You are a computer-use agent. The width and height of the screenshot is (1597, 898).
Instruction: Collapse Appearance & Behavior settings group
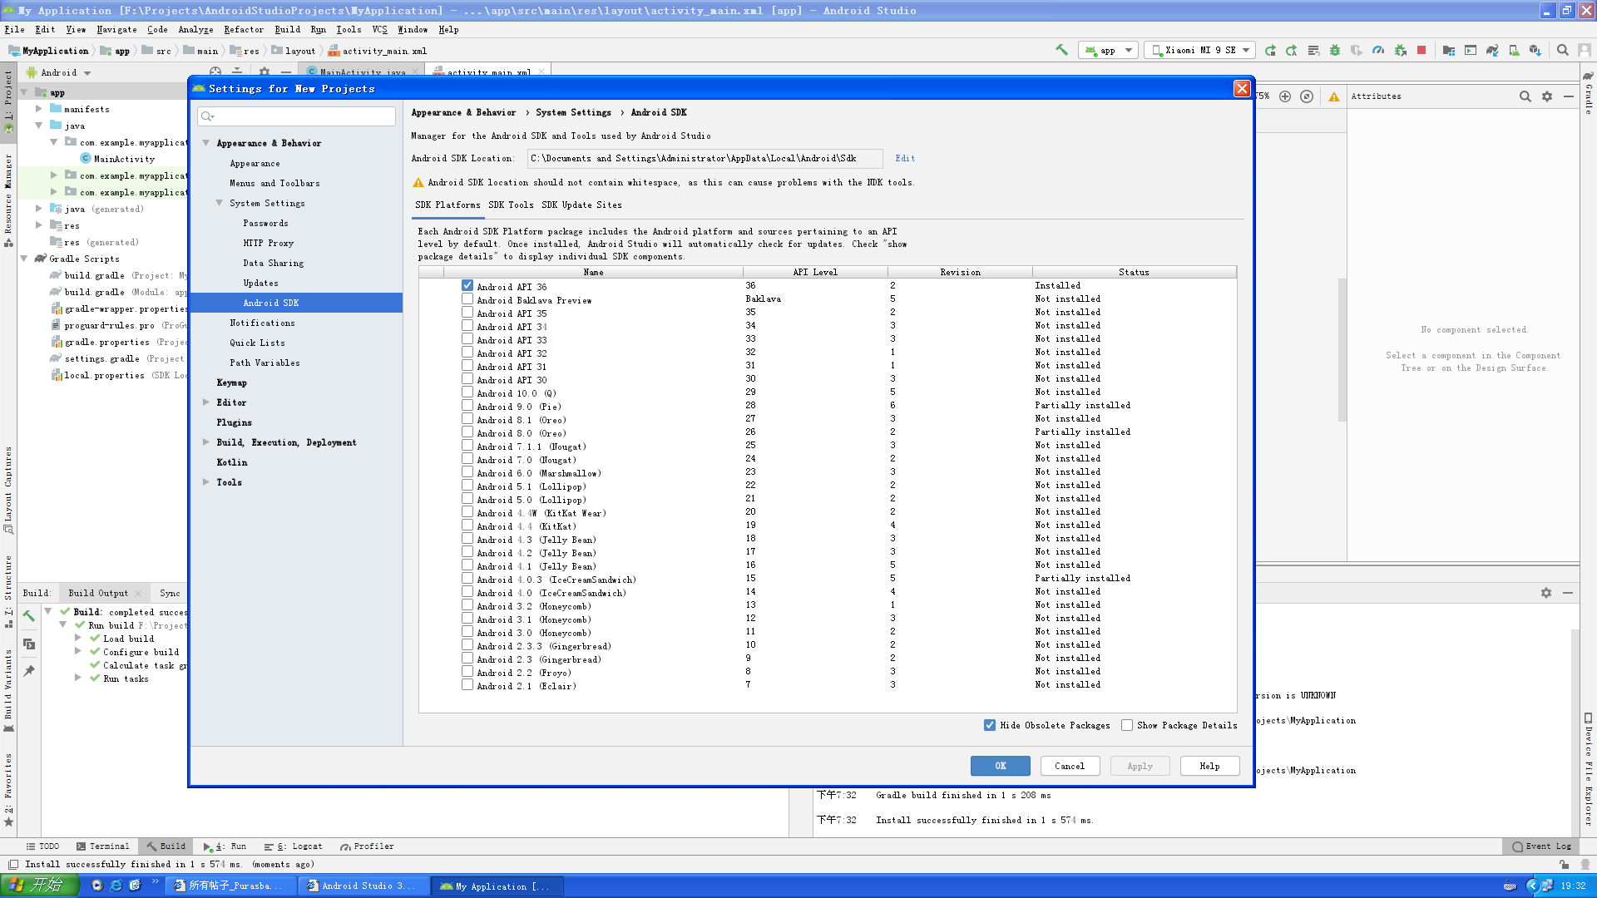click(206, 143)
